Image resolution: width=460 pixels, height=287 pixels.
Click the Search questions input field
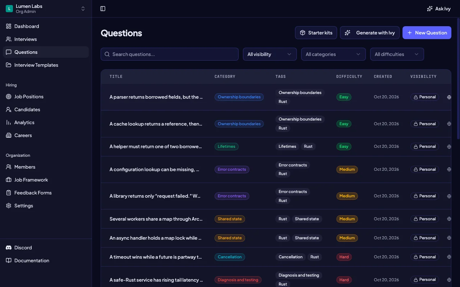pos(170,54)
